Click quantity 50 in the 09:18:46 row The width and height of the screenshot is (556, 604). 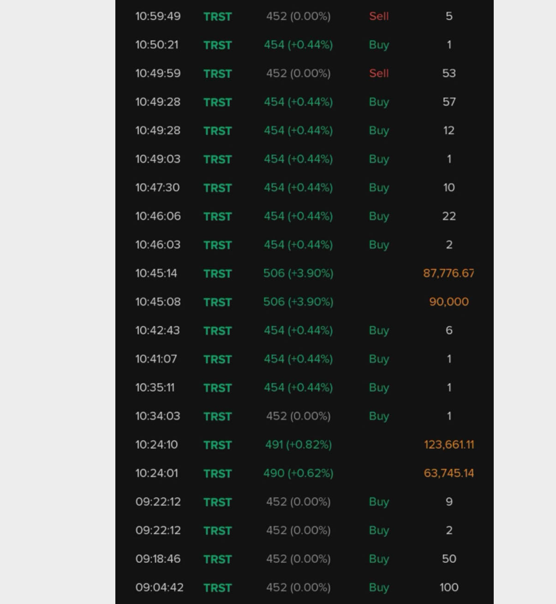coord(449,559)
